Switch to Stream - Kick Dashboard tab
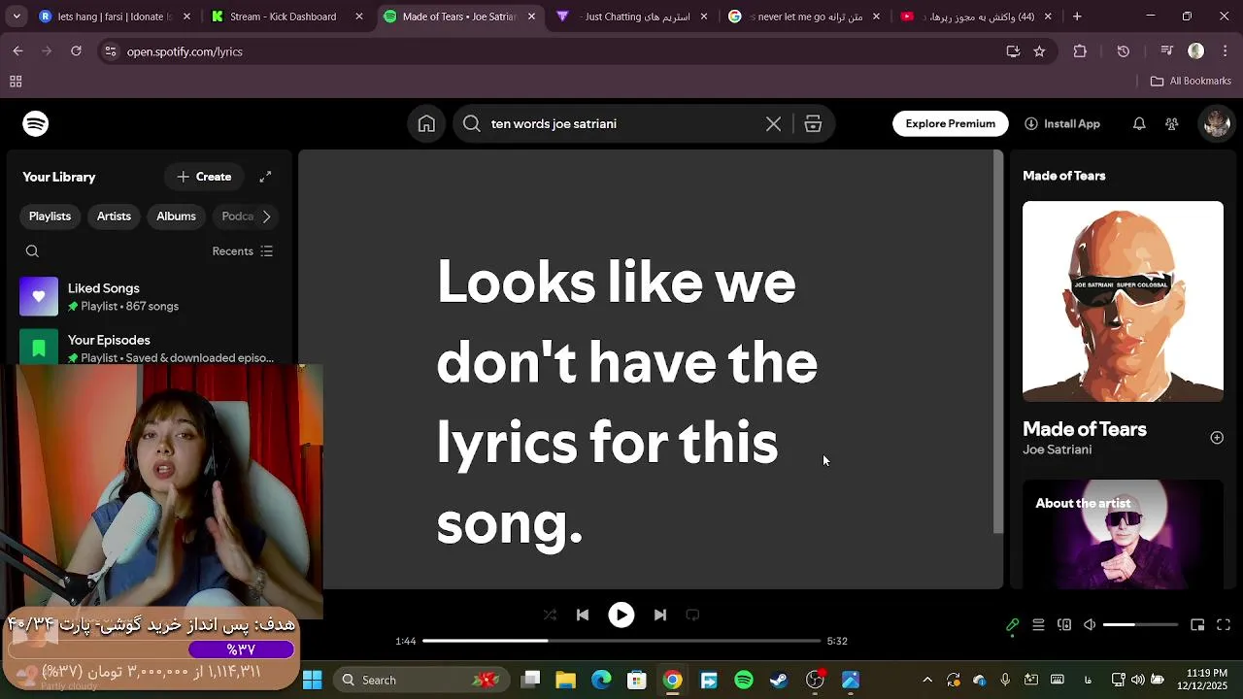1243x699 pixels. 286,17
